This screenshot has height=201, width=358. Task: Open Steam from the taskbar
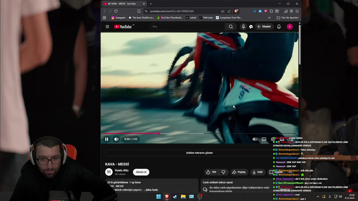(175, 197)
